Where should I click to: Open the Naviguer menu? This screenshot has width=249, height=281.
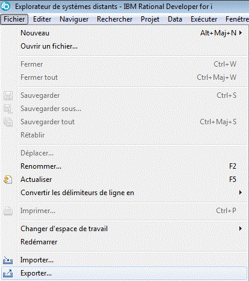pyautogui.click(x=74, y=19)
